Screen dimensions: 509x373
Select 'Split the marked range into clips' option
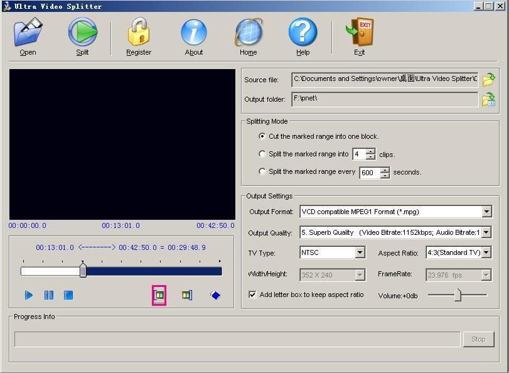tap(262, 154)
